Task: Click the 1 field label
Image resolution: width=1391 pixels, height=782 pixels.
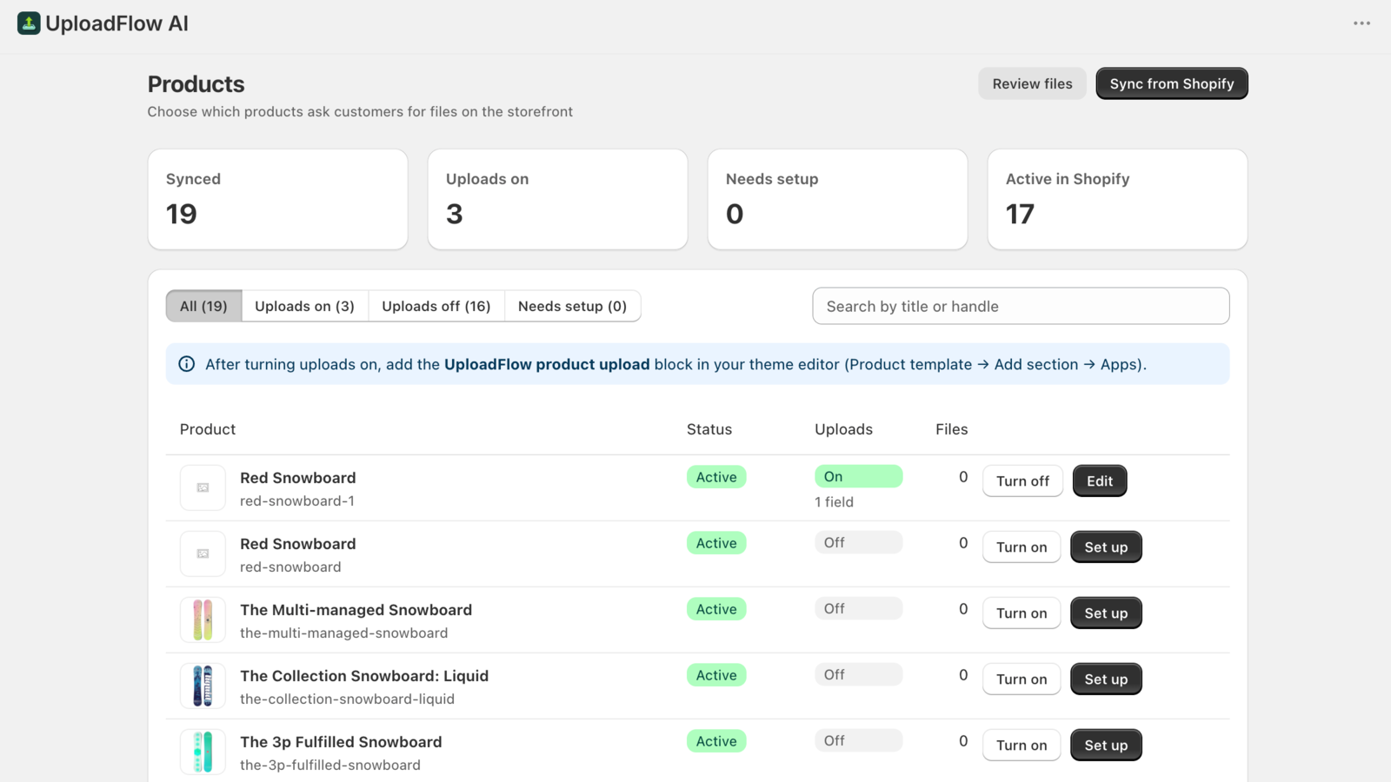Action: click(835, 502)
